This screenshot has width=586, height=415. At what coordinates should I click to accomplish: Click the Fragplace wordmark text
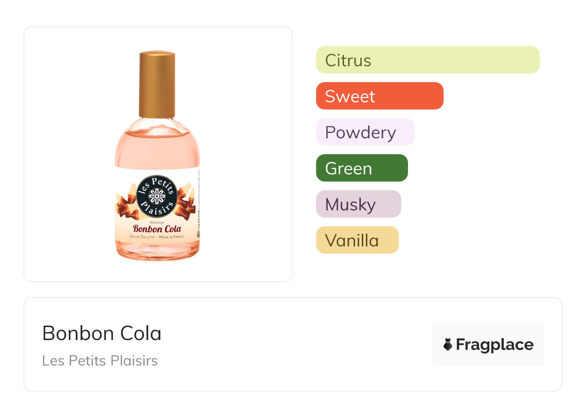pos(495,344)
